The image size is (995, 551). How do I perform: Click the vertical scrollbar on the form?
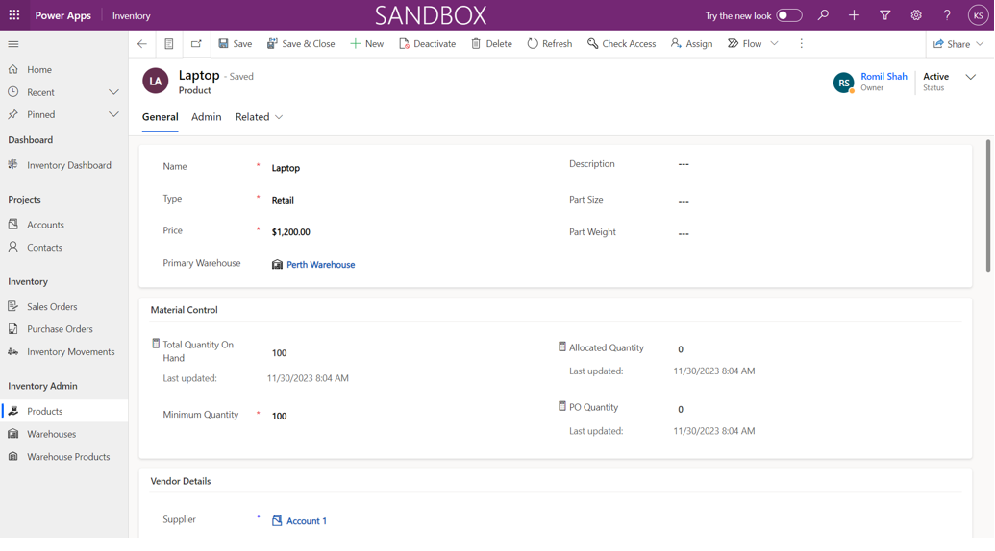pyautogui.click(x=987, y=206)
